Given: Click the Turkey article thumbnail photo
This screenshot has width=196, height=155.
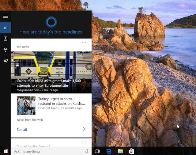Looking at the screenshot, I should click(x=26, y=106).
